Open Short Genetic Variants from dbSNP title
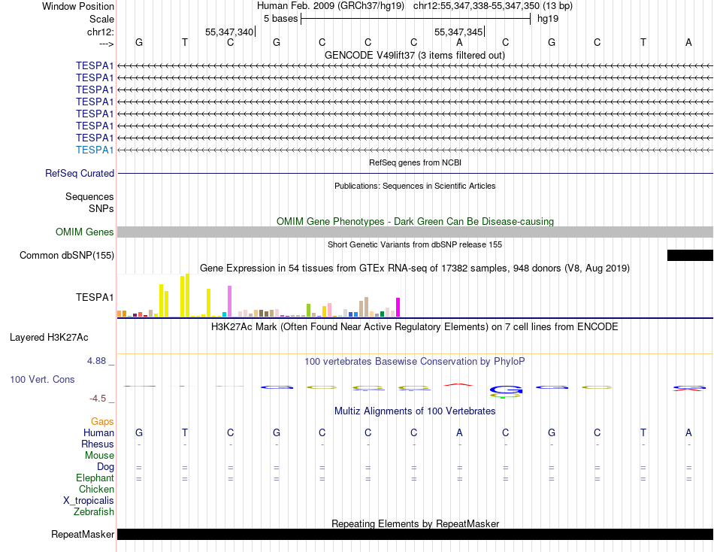Viewport: 714px width, 552px height. pos(415,244)
